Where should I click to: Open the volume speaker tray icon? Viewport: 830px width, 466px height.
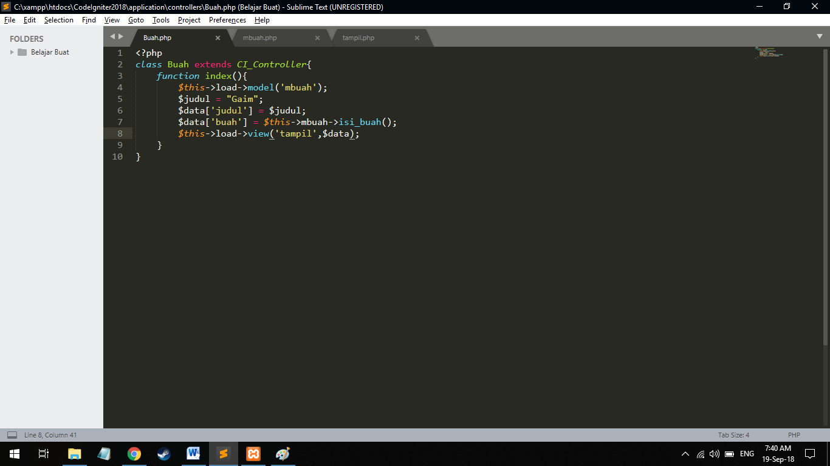(x=715, y=454)
